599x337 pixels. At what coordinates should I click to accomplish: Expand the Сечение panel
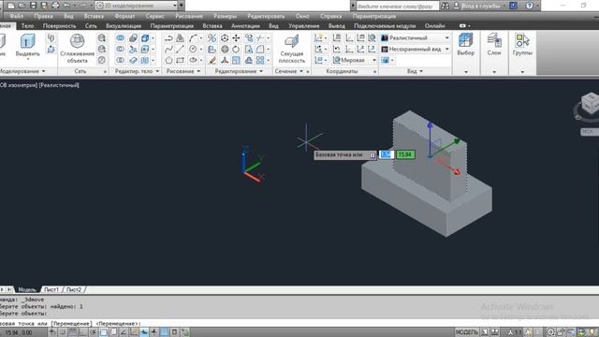[x=288, y=71]
